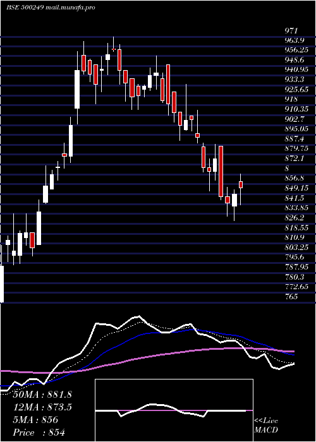Click the '50MA : 881.8' readout

point(42,395)
